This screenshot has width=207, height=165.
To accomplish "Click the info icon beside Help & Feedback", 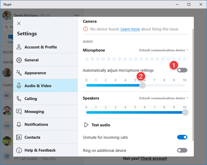I will click(19, 150).
